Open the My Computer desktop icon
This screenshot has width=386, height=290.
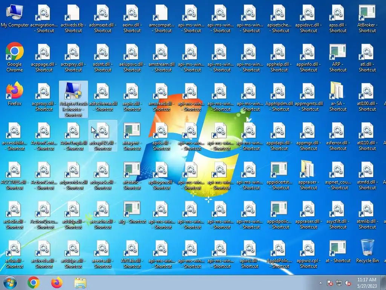(x=15, y=15)
